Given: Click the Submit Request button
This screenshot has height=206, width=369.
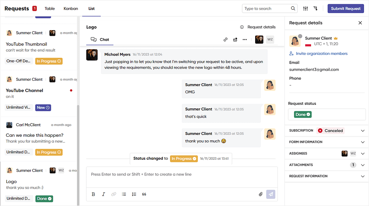Looking at the screenshot, I should 346,9.
